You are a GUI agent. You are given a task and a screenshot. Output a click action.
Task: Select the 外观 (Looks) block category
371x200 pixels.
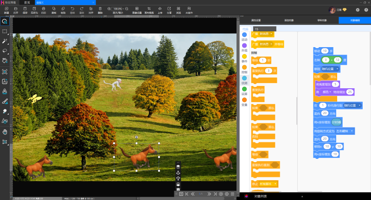(x=244, y=46)
